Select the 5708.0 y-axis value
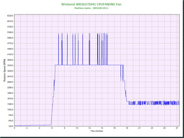184x138 pixels. click(x=10, y=27)
